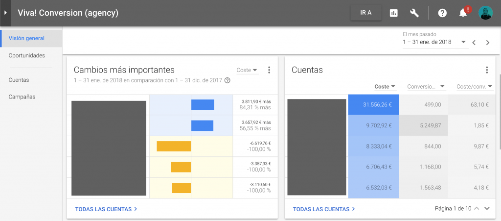Open the Conversio... column dropdown
Screen dimensions: 501x221
[426, 87]
